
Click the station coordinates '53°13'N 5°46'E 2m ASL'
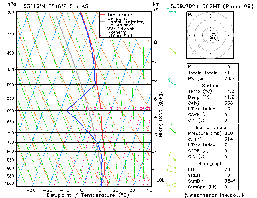[x=58, y=7]
